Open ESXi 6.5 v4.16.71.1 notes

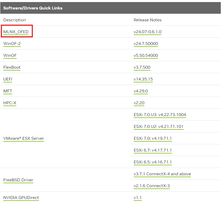click(153, 162)
